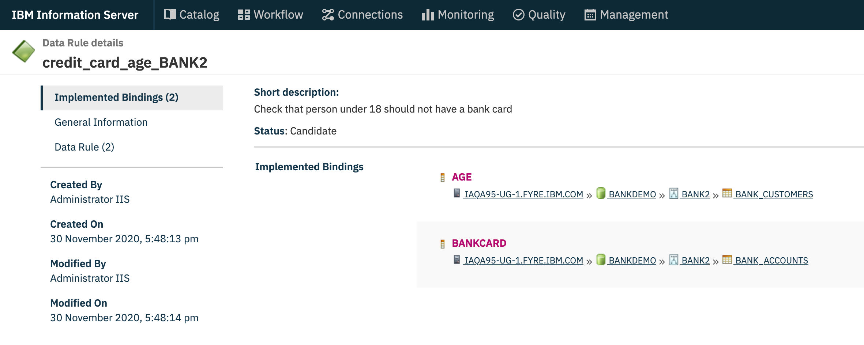
Task: Click the Connections nodes icon
Action: click(x=328, y=15)
